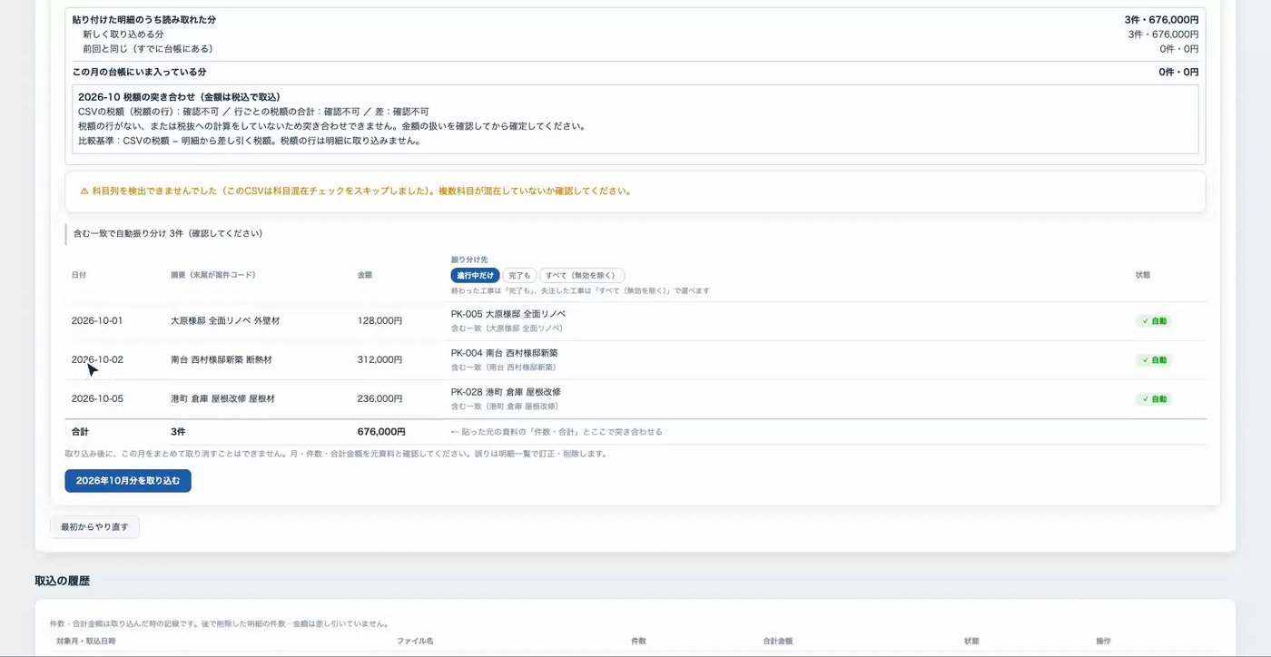The image size is (1271, 657).
Task: Click the 操作 column header
Action: [1103, 642]
